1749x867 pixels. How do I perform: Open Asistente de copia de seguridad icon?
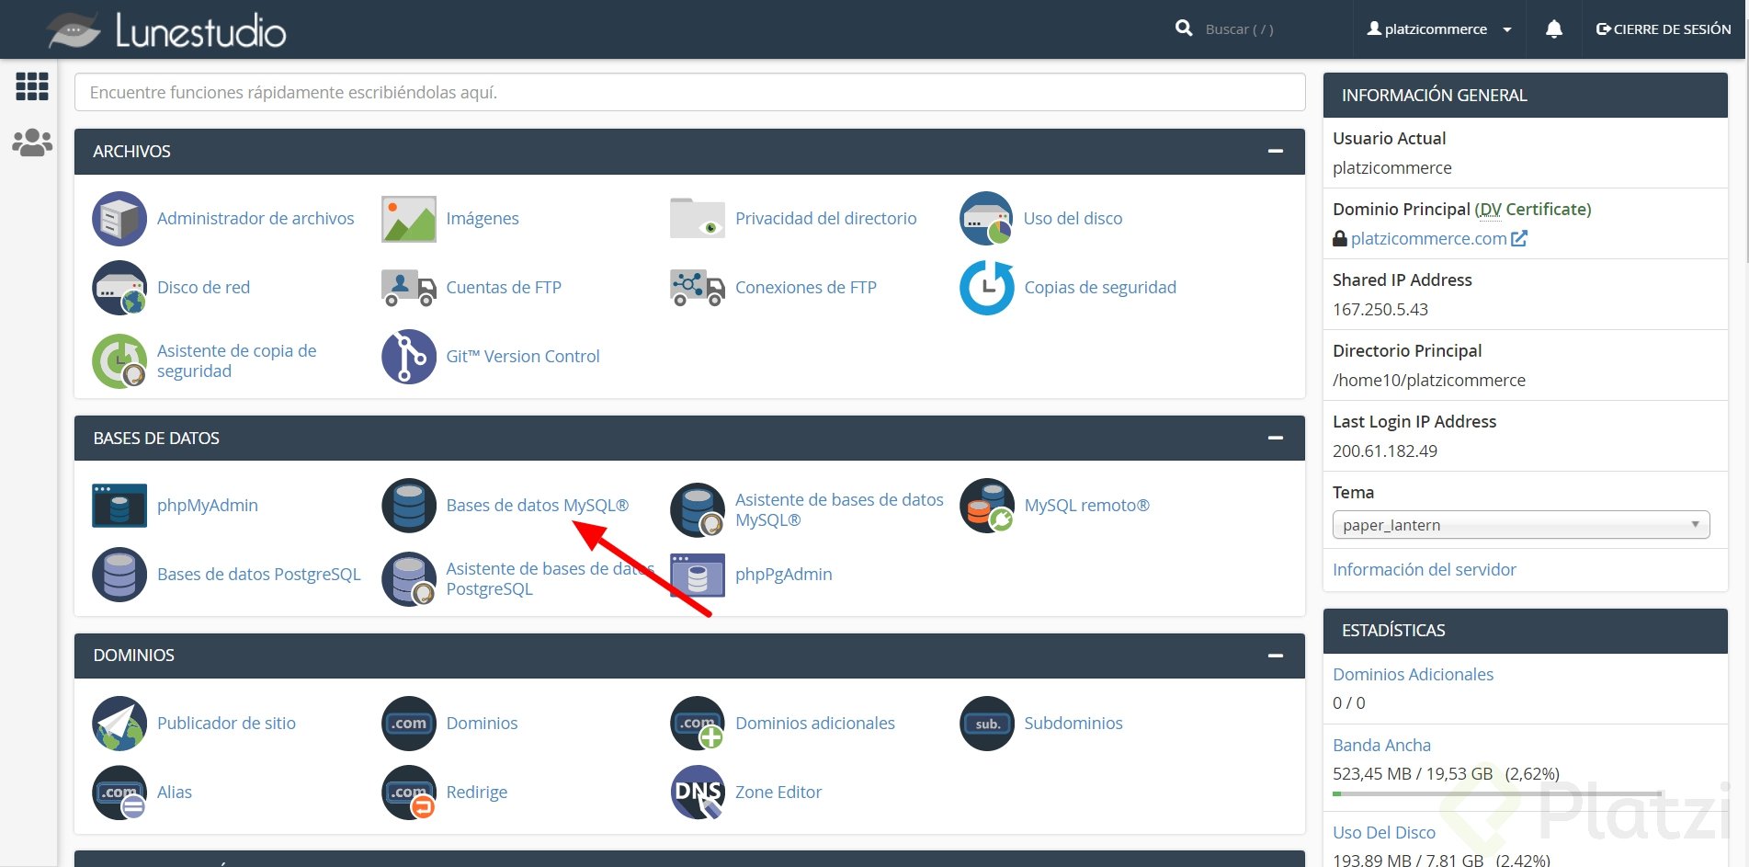point(119,361)
